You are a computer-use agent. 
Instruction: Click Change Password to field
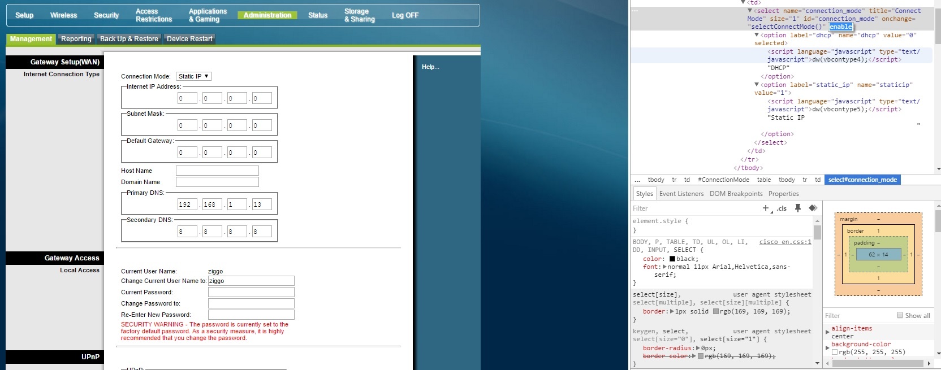[251, 303]
